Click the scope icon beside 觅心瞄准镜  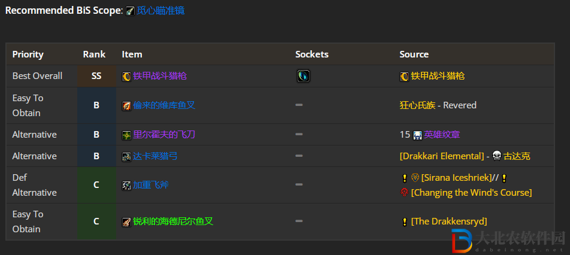tap(130, 11)
